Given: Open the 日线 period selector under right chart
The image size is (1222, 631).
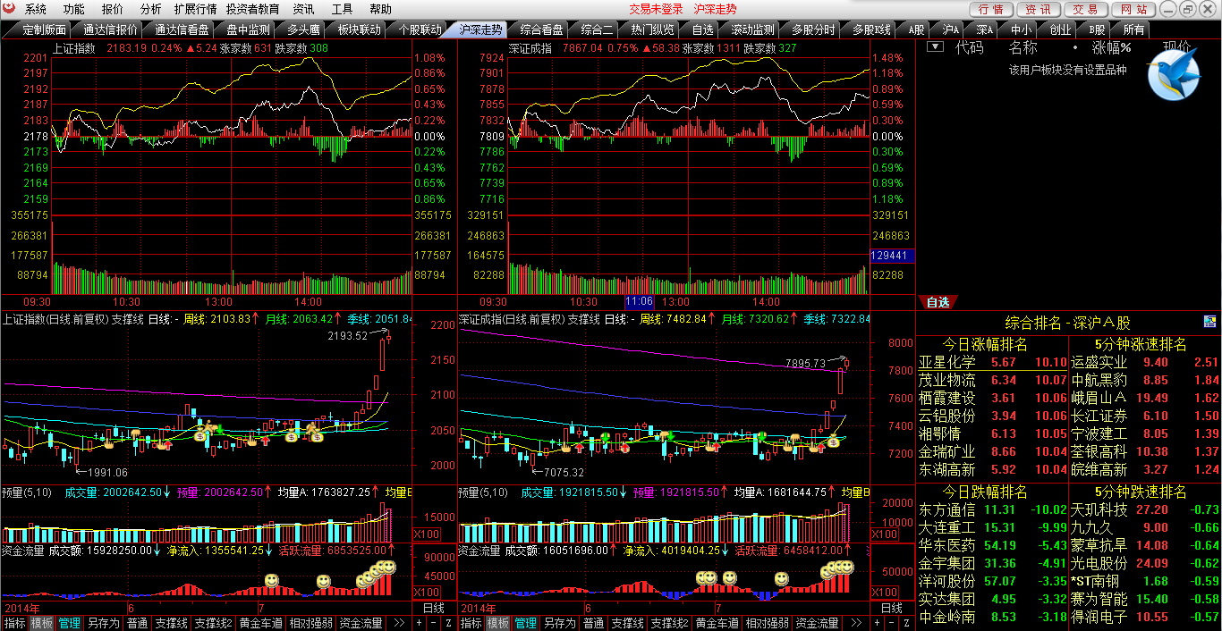Looking at the screenshot, I should point(891,608).
